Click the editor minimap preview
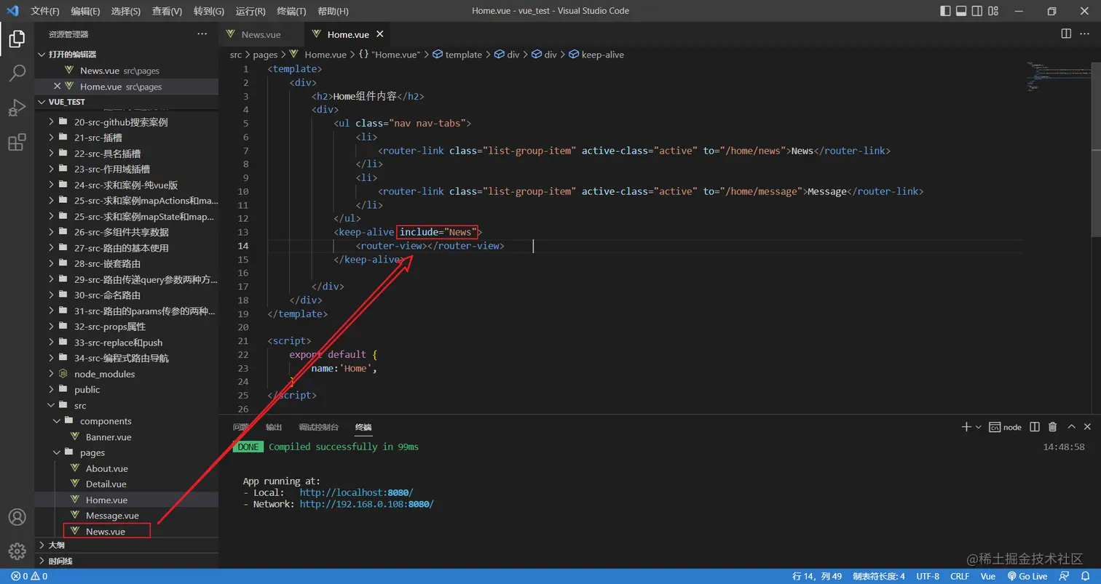The image size is (1101, 584). pyautogui.click(x=1059, y=76)
